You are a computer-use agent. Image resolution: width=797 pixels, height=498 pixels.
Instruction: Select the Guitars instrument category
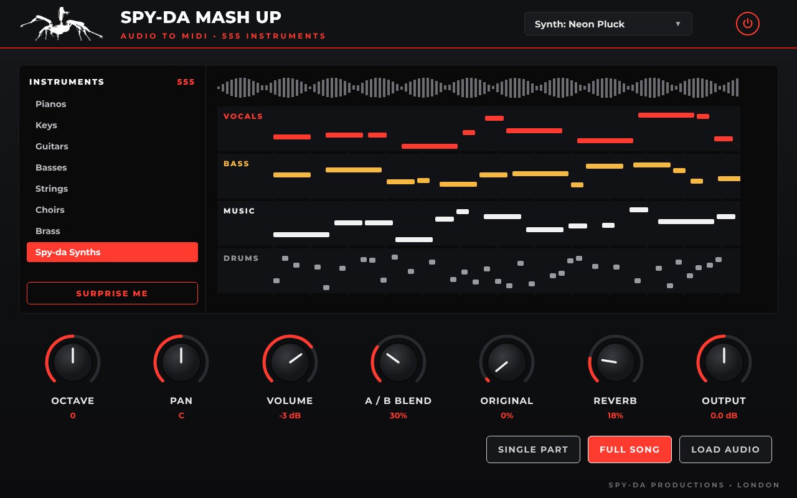[x=112, y=146]
